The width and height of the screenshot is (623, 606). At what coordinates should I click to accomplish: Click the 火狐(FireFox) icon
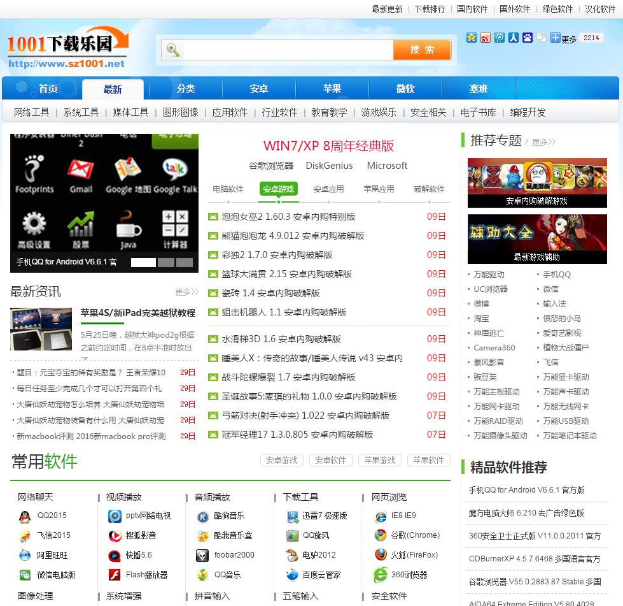pos(381,554)
